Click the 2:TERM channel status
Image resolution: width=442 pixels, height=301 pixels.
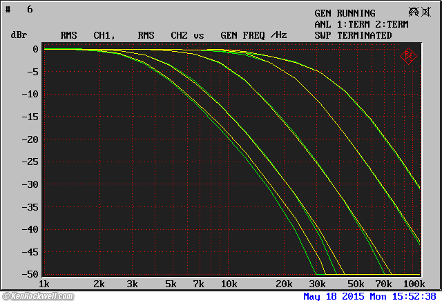point(392,25)
